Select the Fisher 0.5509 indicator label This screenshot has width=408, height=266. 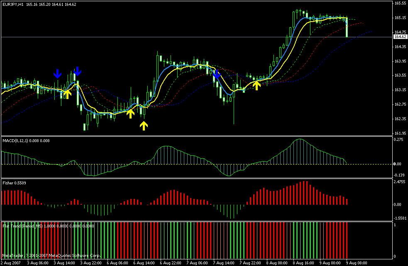[14, 183]
